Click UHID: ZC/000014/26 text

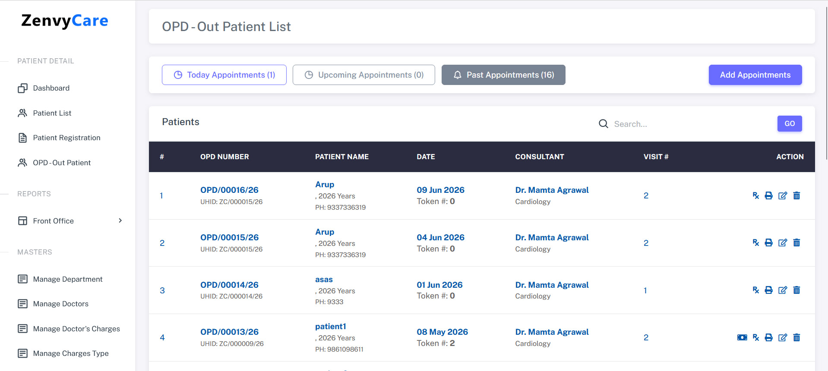click(231, 296)
